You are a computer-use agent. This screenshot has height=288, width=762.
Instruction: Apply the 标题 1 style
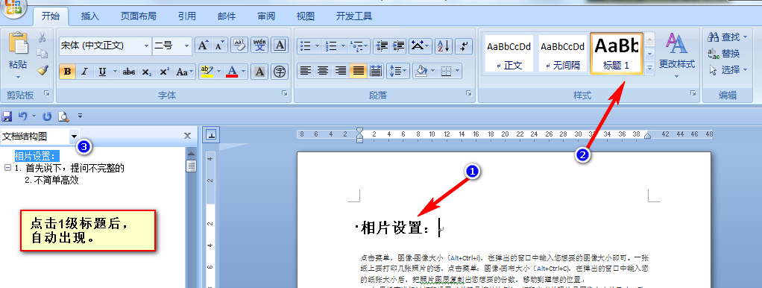616,54
